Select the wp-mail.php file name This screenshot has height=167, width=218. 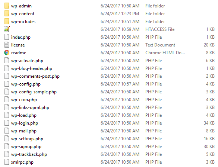coord(24,131)
